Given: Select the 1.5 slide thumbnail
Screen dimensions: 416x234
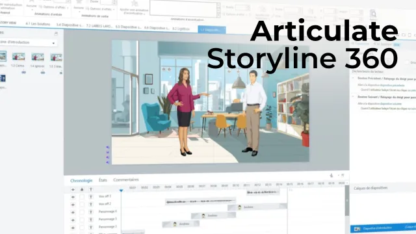Looking at the screenshot, I should (x=57, y=57).
